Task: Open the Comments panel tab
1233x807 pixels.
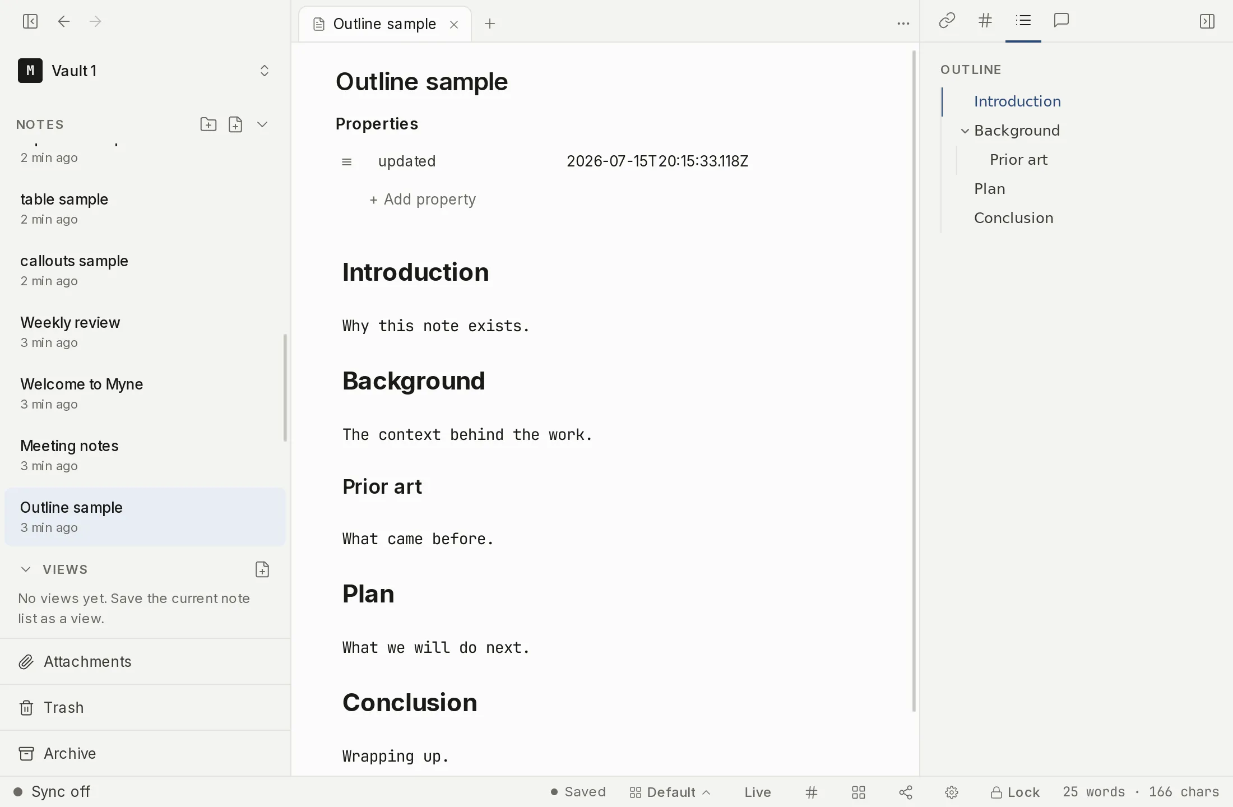Action: (x=1061, y=21)
